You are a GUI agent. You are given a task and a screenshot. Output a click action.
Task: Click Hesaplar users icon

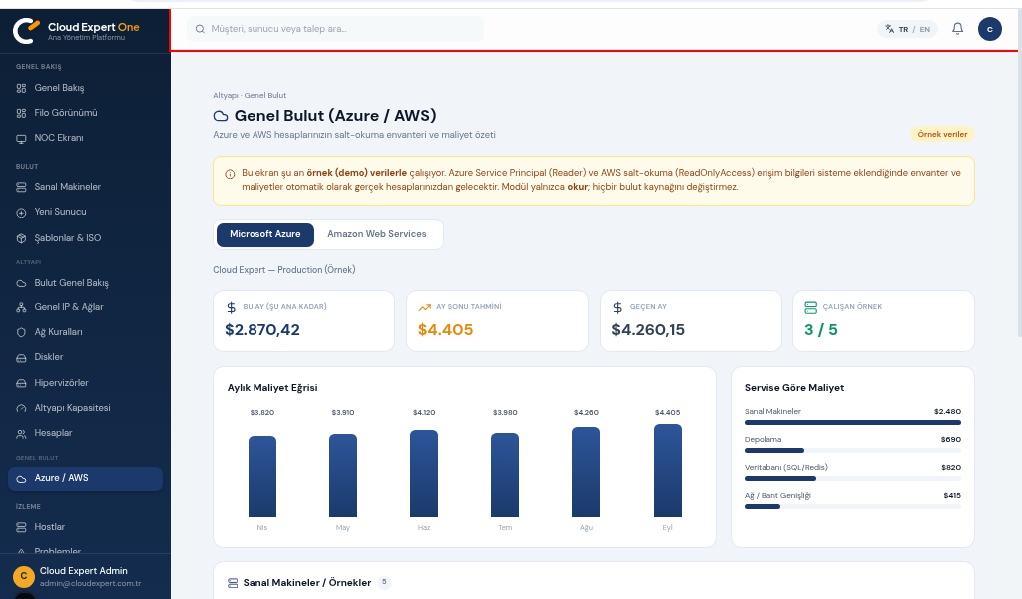point(22,433)
